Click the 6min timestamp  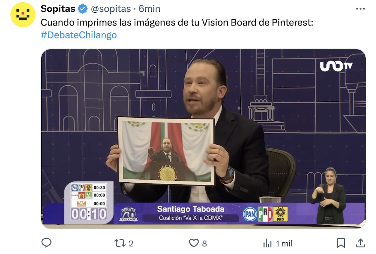pos(150,9)
